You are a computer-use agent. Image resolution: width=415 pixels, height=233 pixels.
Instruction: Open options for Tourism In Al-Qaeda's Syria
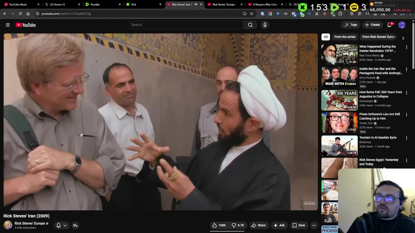coord(406,138)
